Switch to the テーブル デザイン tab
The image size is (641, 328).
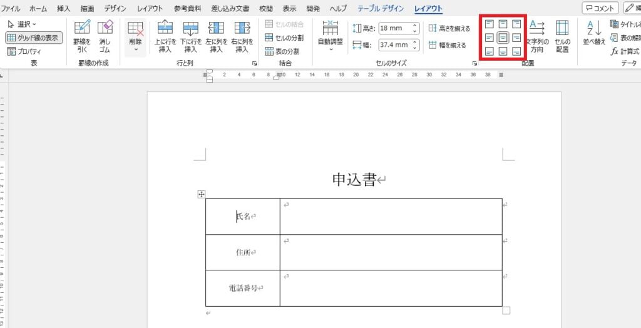click(x=381, y=9)
